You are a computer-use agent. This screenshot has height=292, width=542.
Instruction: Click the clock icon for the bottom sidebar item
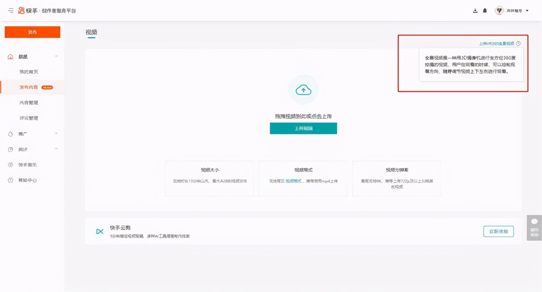(10, 180)
